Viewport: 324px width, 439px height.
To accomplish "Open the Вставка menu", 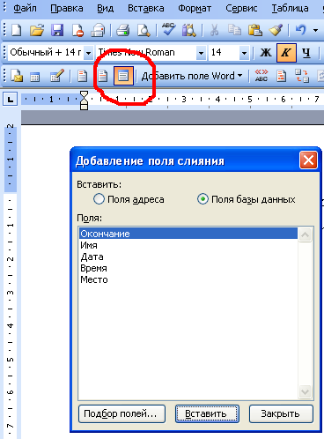I will pos(146,8).
